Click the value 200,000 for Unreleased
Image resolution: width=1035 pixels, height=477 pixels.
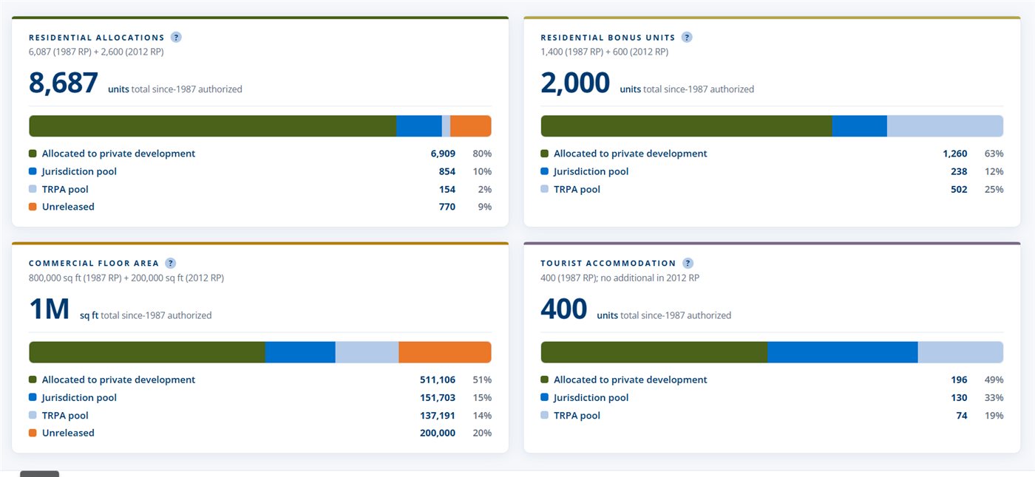[x=438, y=433]
